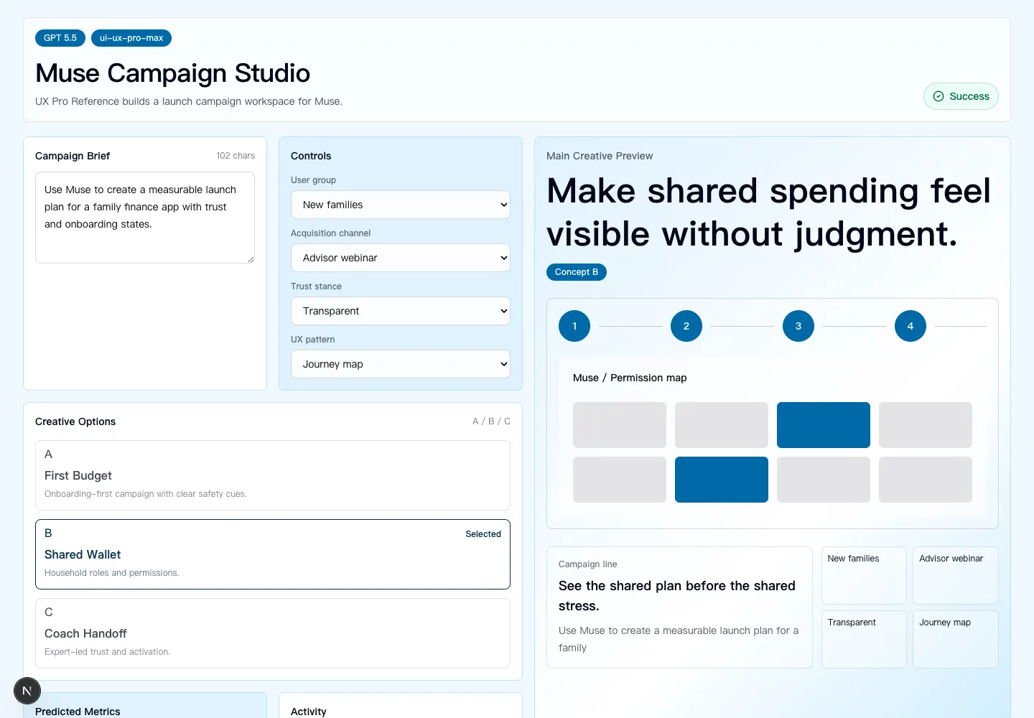This screenshot has width=1034, height=718.
Task: Click into the Campaign Brief text area
Action: point(145,218)
